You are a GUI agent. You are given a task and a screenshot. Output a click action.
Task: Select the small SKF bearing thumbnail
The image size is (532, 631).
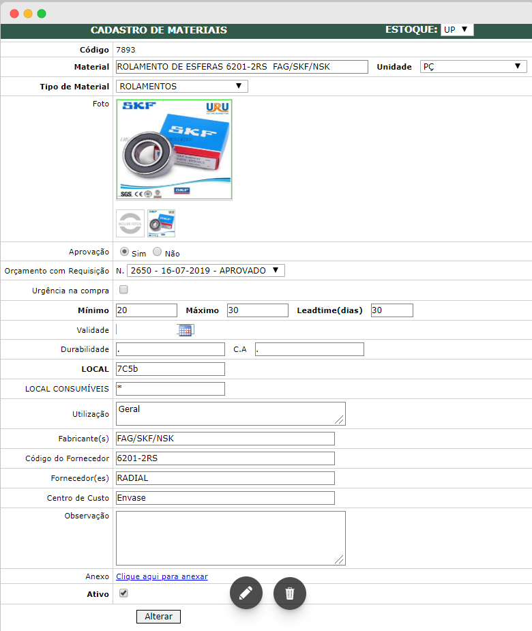pyautogui.click(x=162, y=223)
